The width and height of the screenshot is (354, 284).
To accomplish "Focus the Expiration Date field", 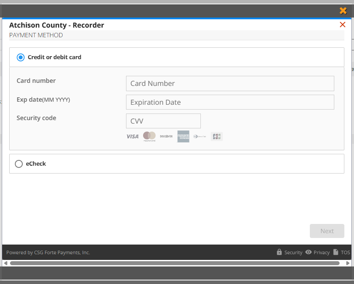I will 230,102.
